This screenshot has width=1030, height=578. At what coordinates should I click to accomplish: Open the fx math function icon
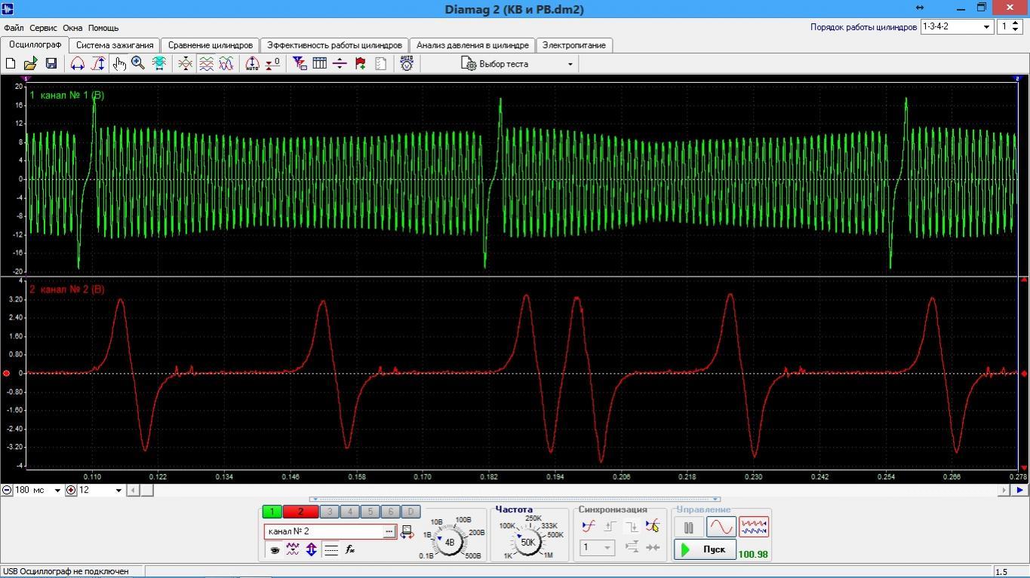coord(350,550)
